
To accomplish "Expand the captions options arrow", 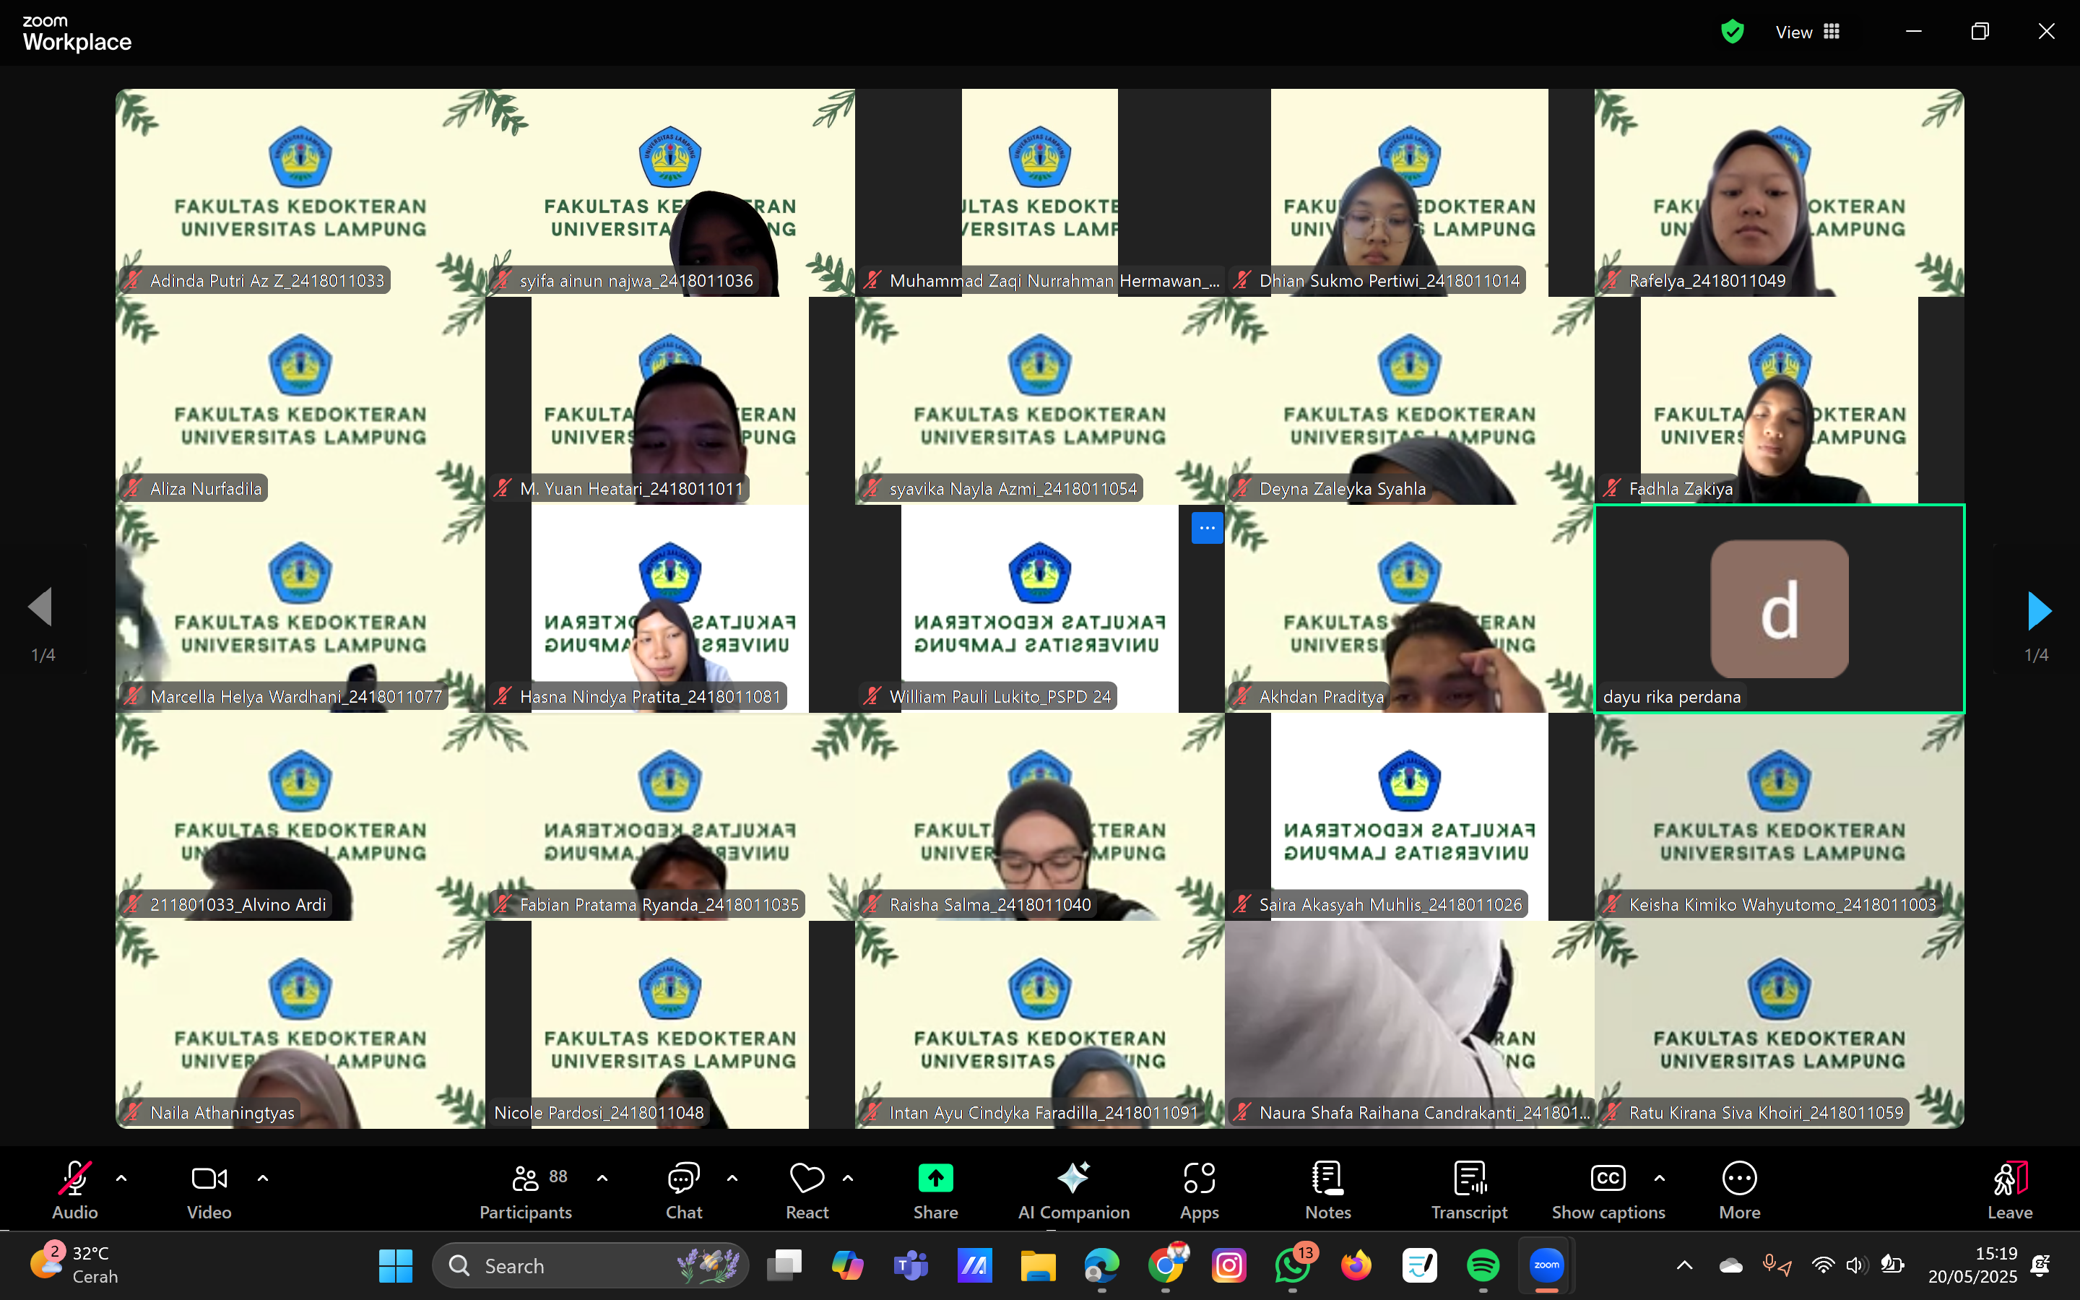I will click(1660, 1178).
